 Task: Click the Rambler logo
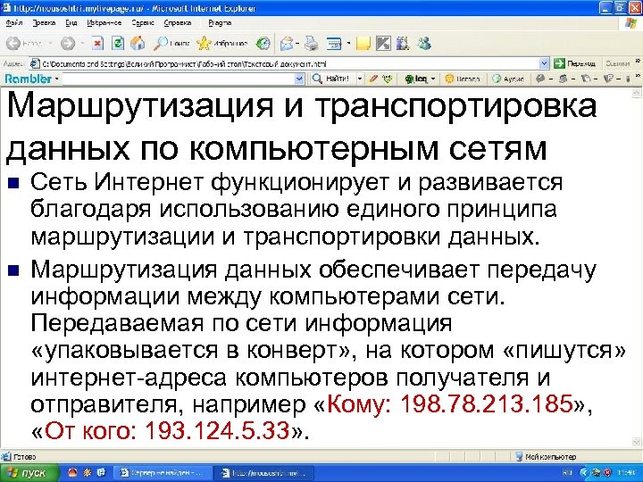tap(29, 79)
